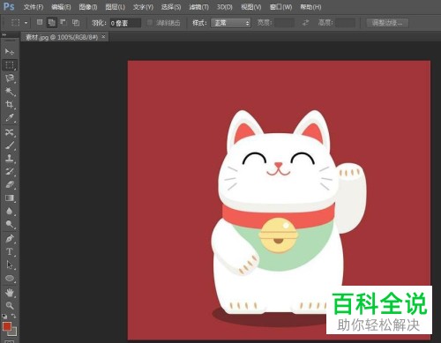This screenshot has height=343, width=441.
Task: Choose Subtract from Selection mode
Action: tap(63, 22)
